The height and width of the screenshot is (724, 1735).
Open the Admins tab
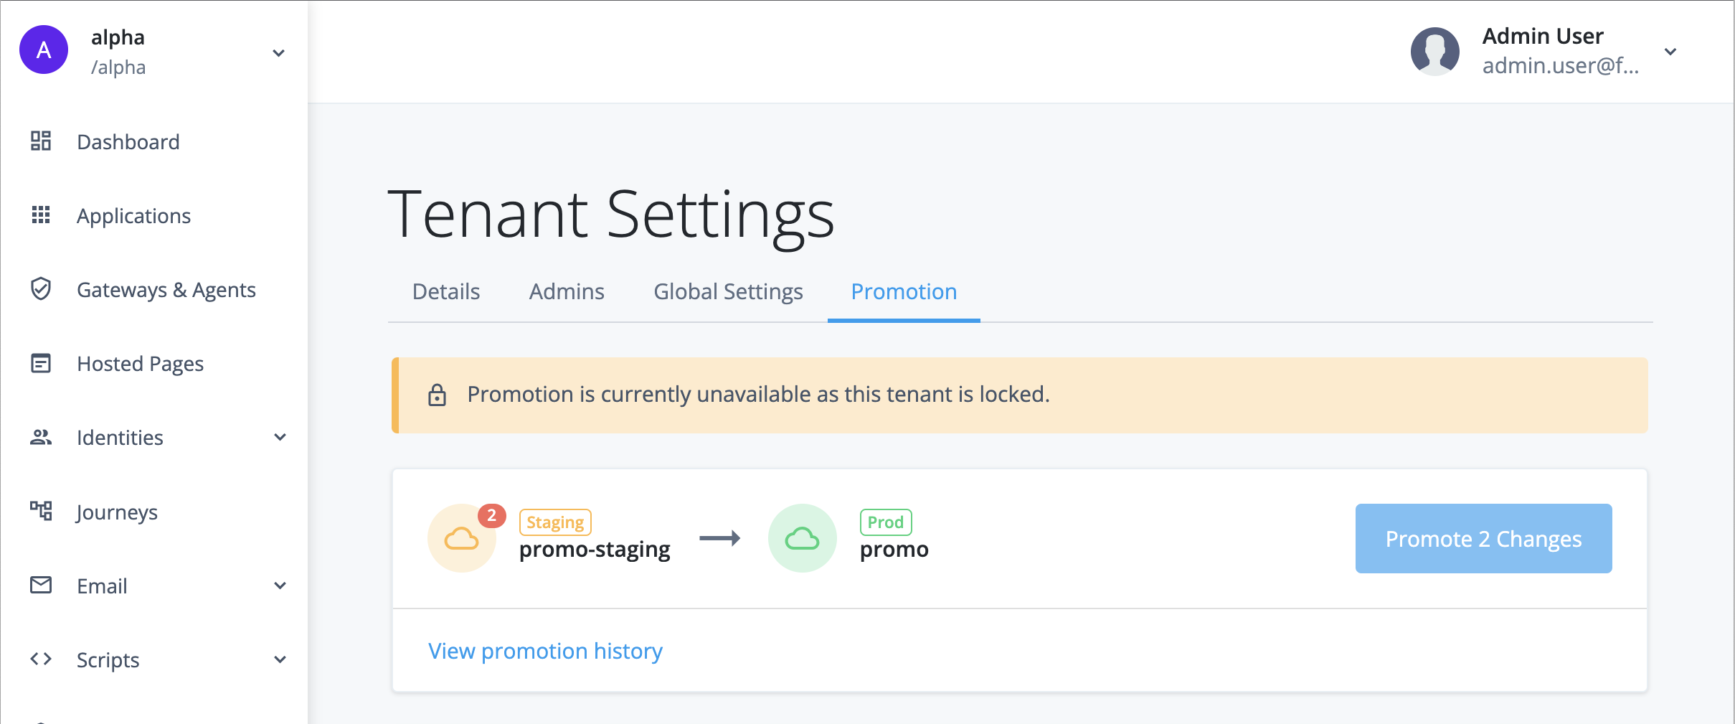pyautogui.click(x=566, y=291)
